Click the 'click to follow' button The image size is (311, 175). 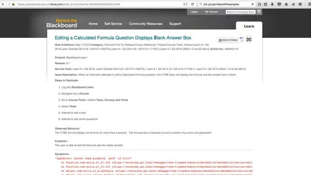tap(228, 40)
